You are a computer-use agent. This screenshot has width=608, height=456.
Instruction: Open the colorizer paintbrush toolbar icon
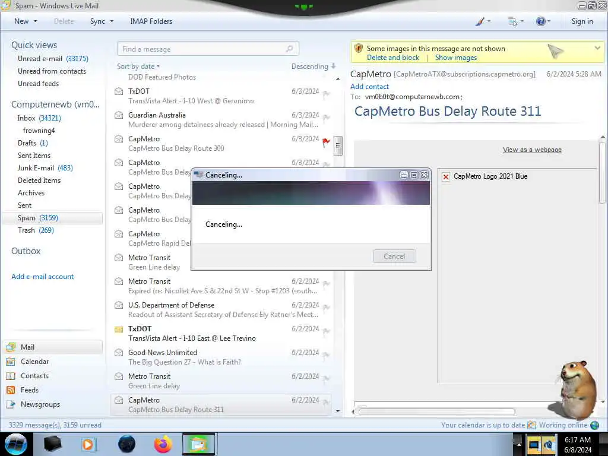480,21
